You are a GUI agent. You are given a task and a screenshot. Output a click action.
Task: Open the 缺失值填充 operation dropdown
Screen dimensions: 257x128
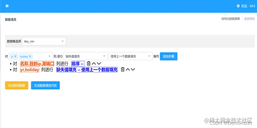click(x=86, y=56)
